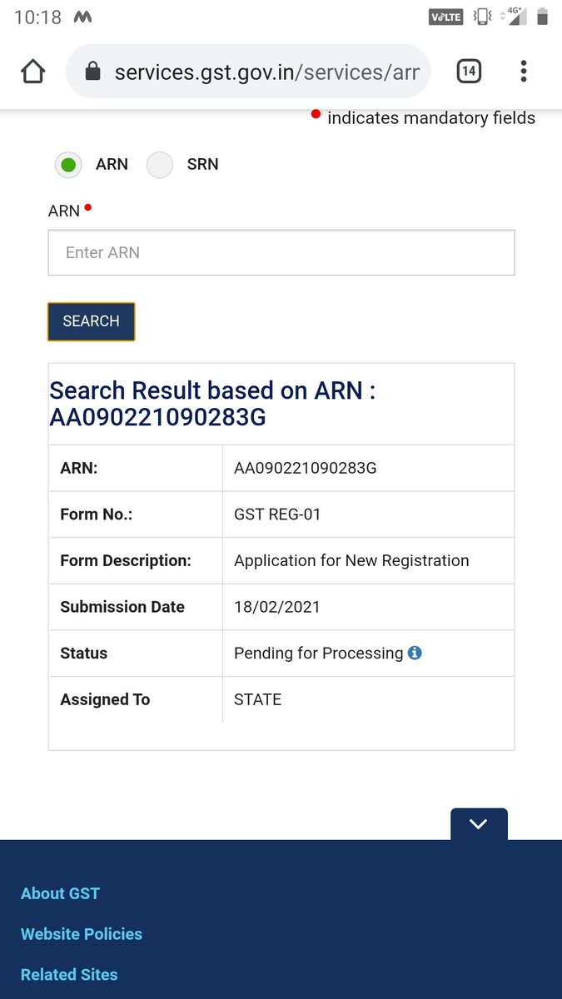Tap the services.gst.gov.in address bar URL
Viewport: 562px width, 999px height.
click(x=266, y=72)
